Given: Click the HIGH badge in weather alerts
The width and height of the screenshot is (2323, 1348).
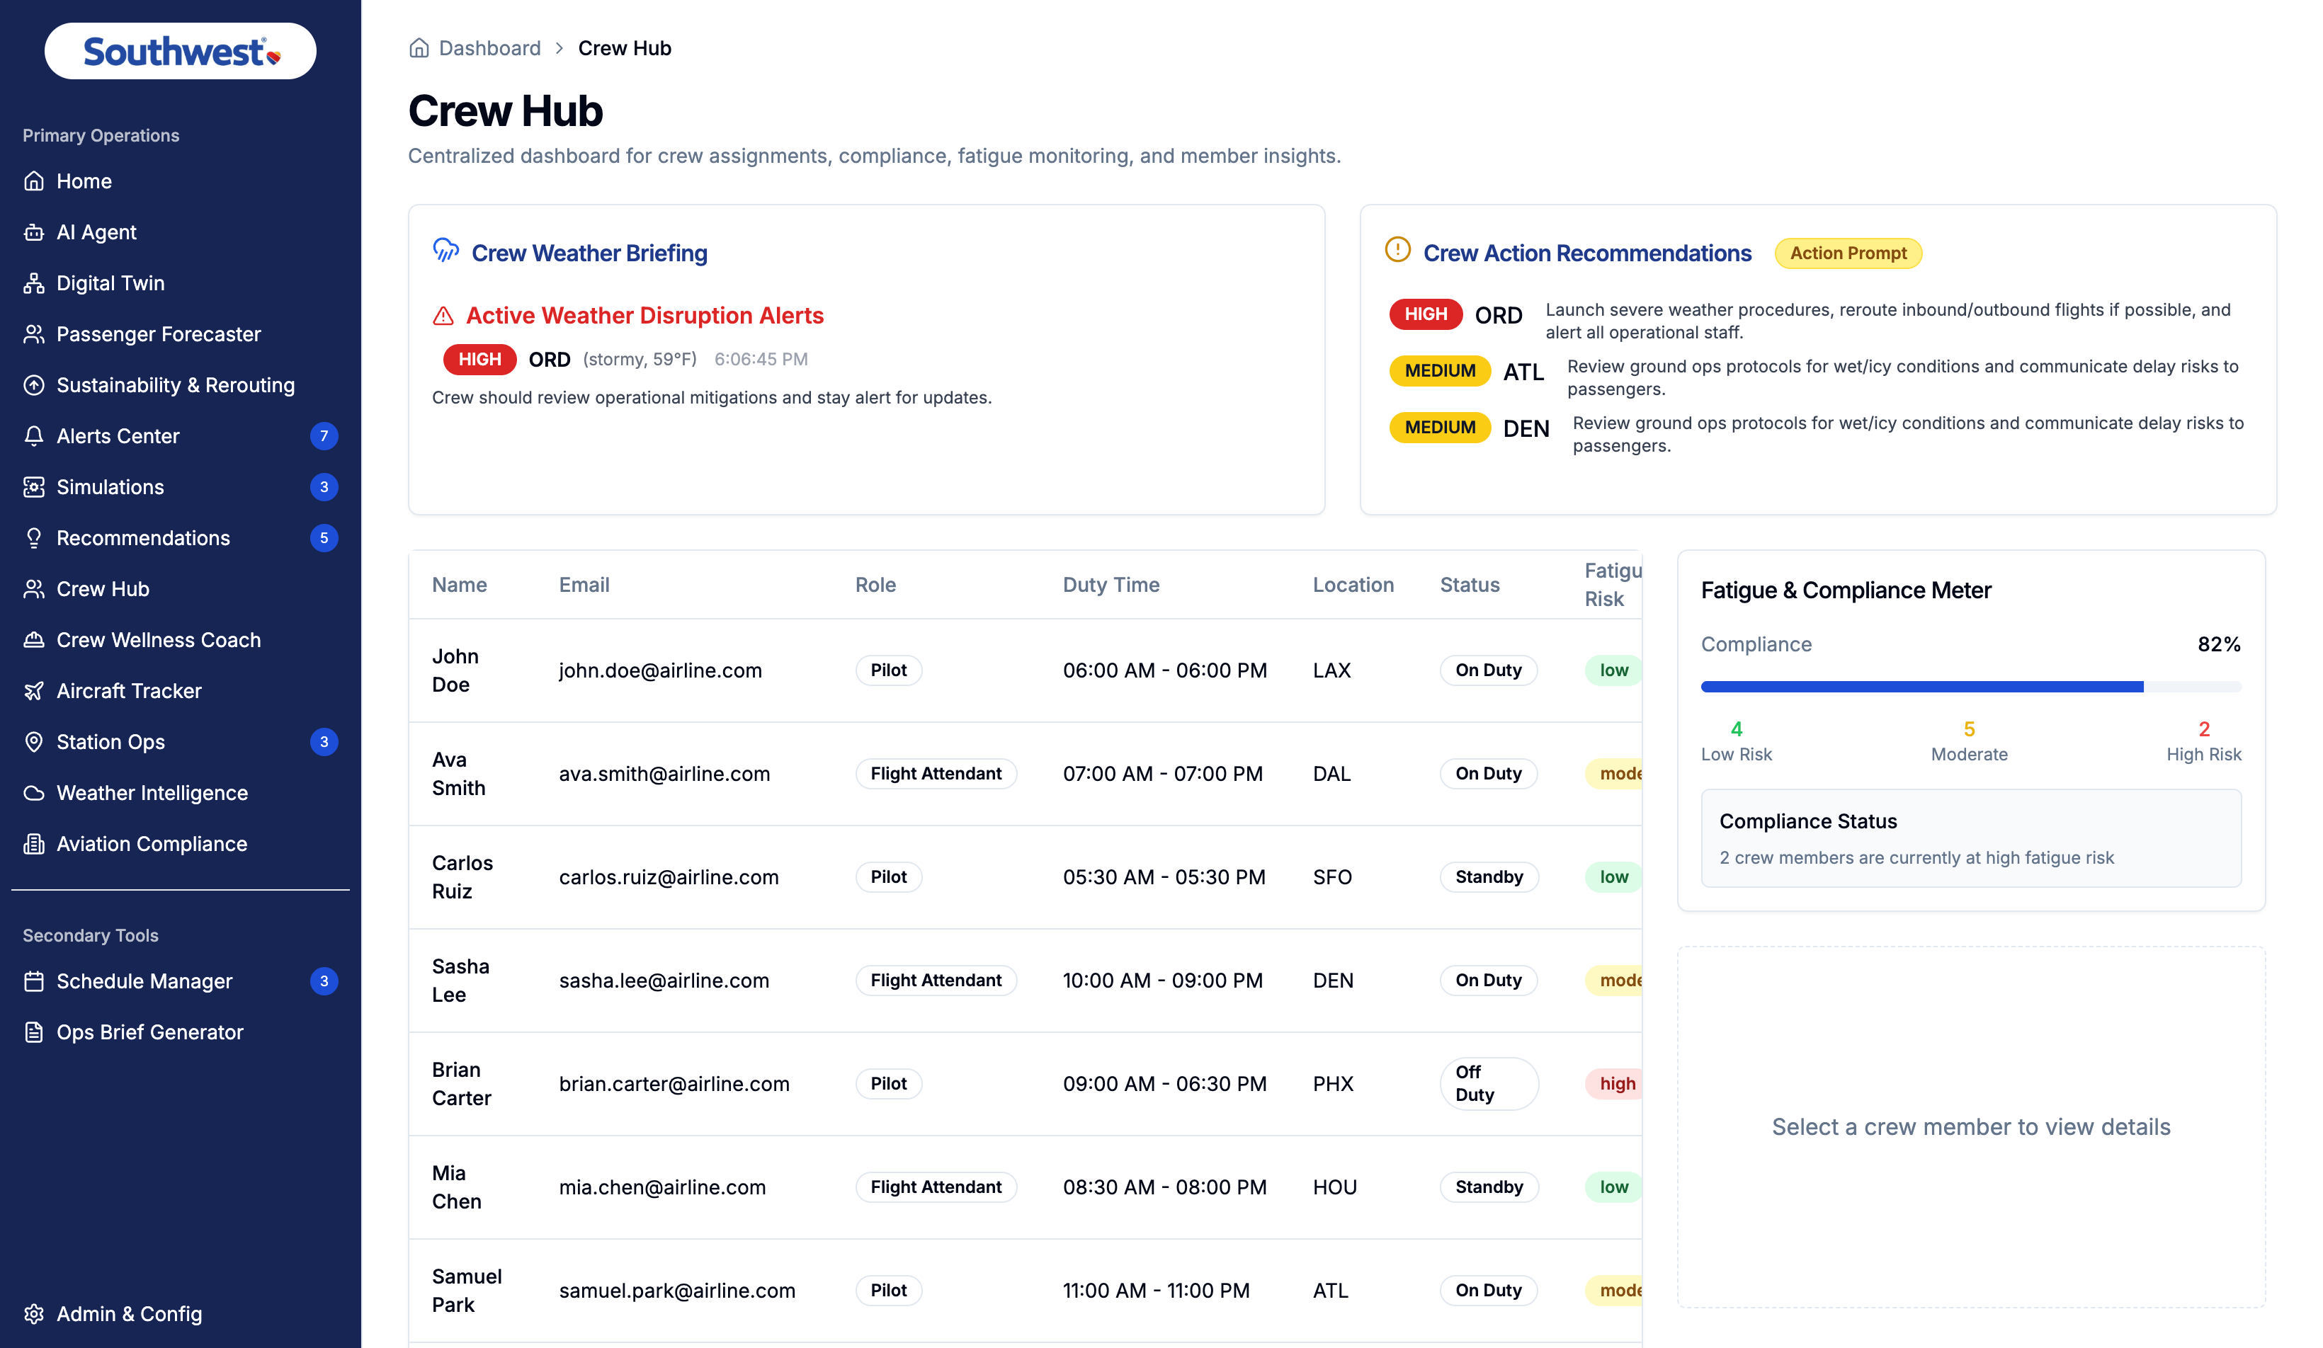Looking at the screenshot, I should pos(479,360).
